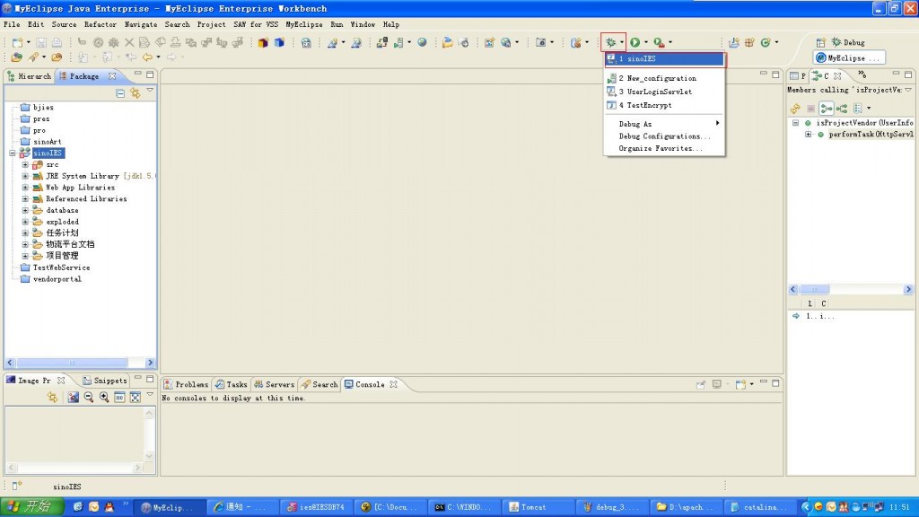Viewport: 919px width, 517px height.
Task: Open the Debug As submenu
Action: [665, 124]
